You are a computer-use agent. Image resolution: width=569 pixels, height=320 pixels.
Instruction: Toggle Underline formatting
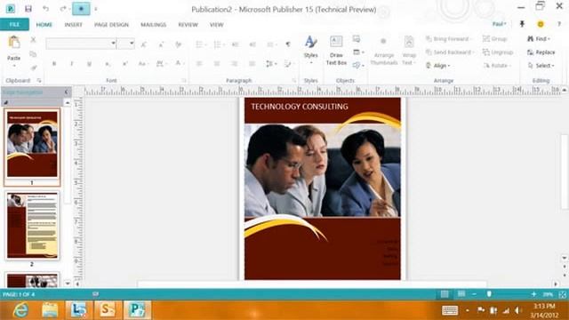(x=89, y=64)
